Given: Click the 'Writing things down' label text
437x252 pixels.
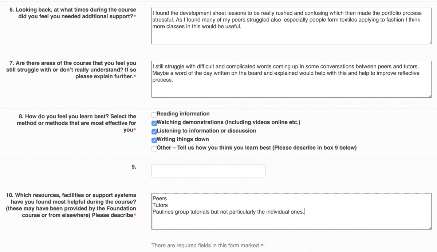Looking at the screenshot, I should (x=183, y=139).
